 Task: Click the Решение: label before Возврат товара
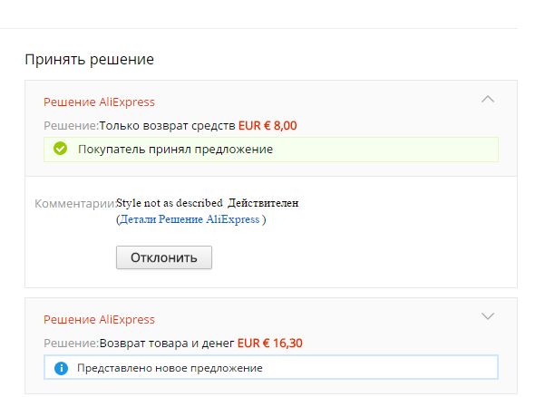click(x=72, y=344)
